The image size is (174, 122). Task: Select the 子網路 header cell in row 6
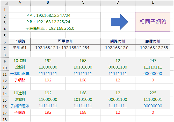[20, 41]
